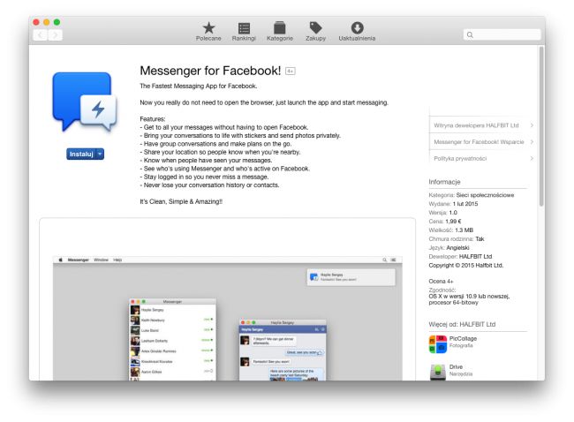Install the app with the Instaluj button

(x=81, y=154)
